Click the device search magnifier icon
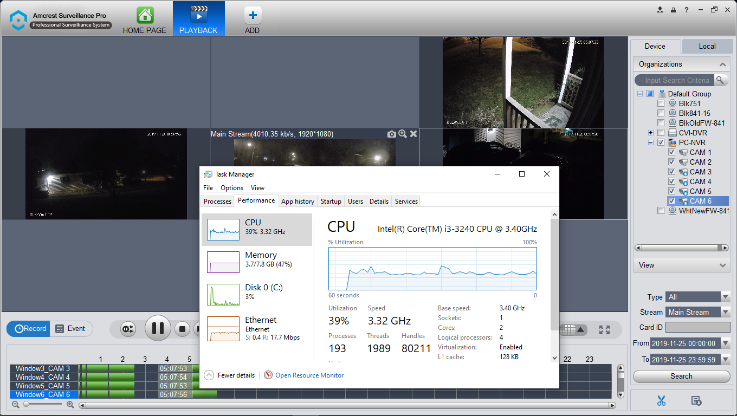Screen dimensions: 737x416 [720, 80]
